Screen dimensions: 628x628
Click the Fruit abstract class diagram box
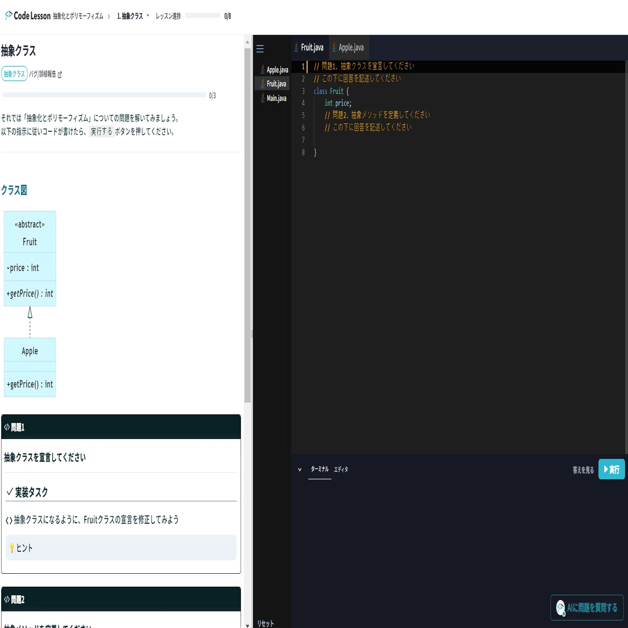click(x=30, y=258)
